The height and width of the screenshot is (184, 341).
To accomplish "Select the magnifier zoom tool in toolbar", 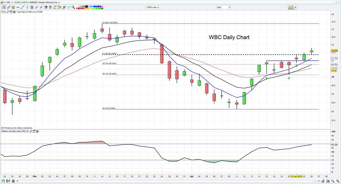I will [73, 7].
